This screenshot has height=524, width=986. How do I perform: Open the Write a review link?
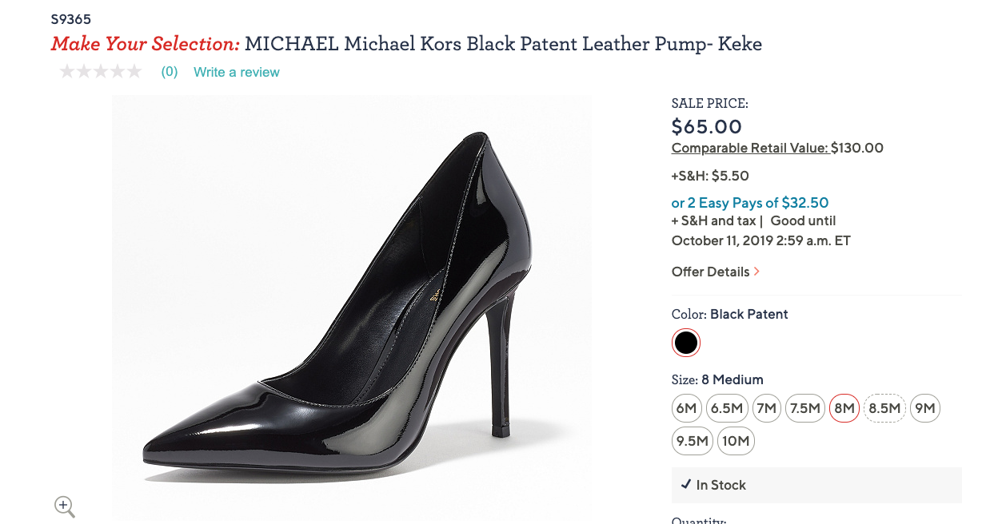point(237,72)
